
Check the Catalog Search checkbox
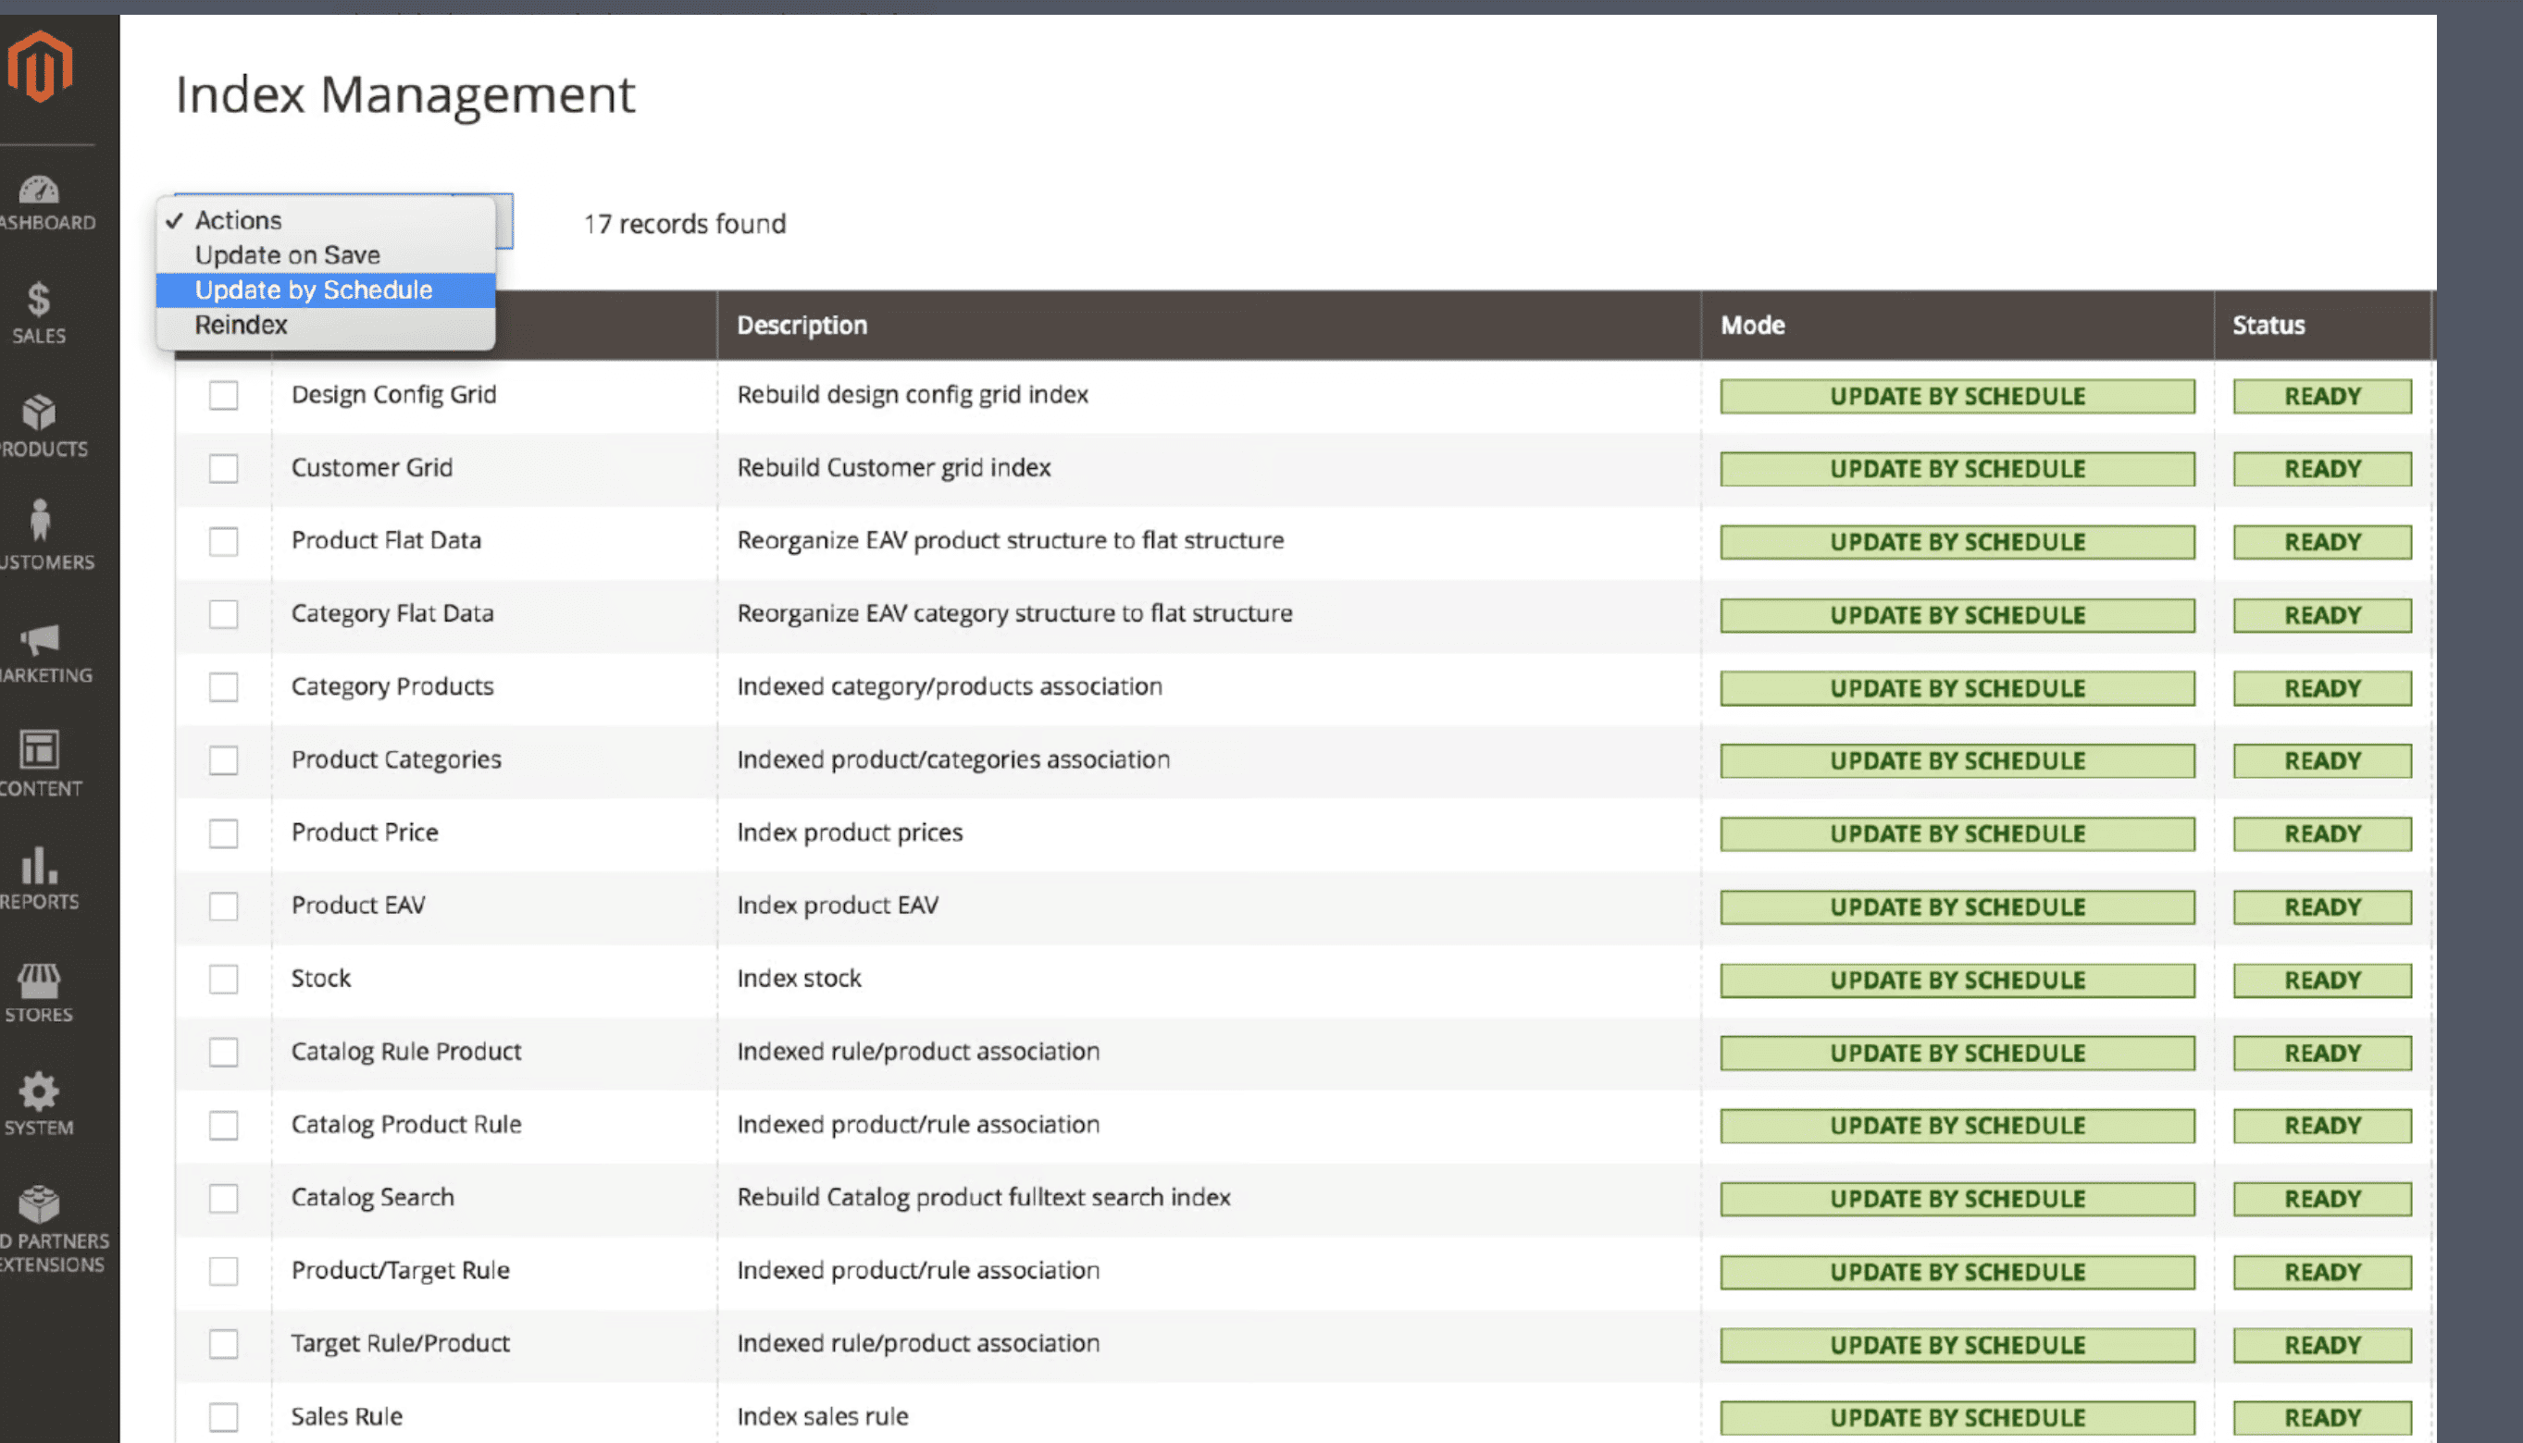point(224,1199)
